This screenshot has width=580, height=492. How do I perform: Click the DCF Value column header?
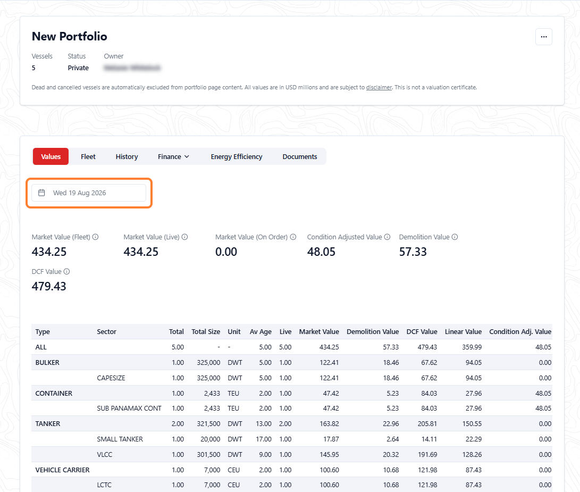pos(422,332)
